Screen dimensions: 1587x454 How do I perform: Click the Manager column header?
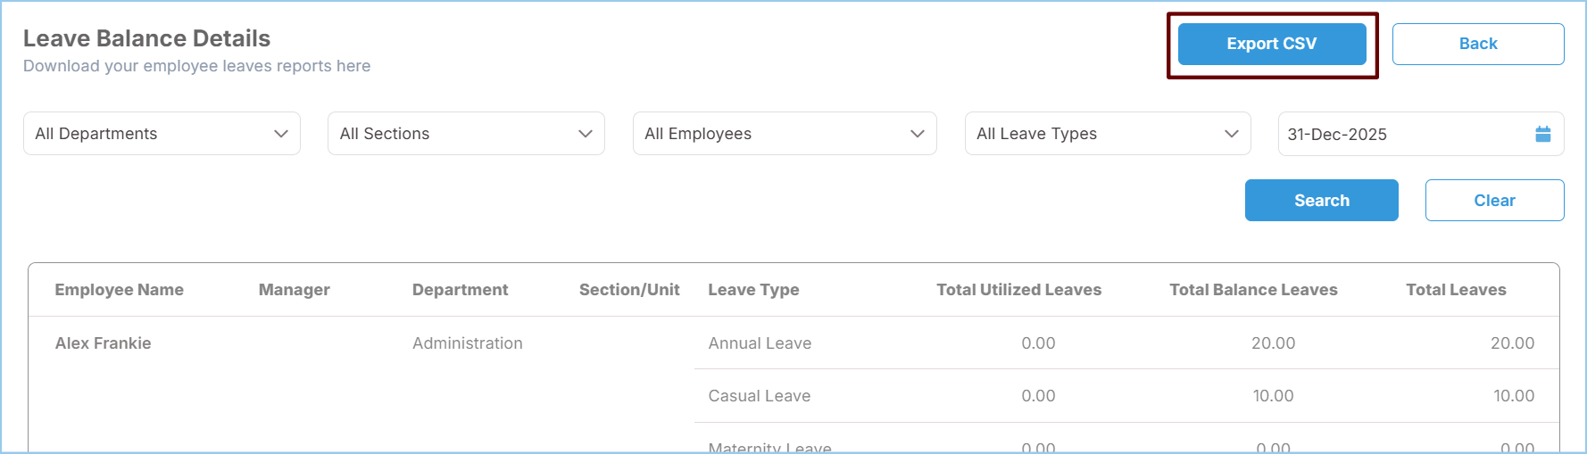point(294,290)
